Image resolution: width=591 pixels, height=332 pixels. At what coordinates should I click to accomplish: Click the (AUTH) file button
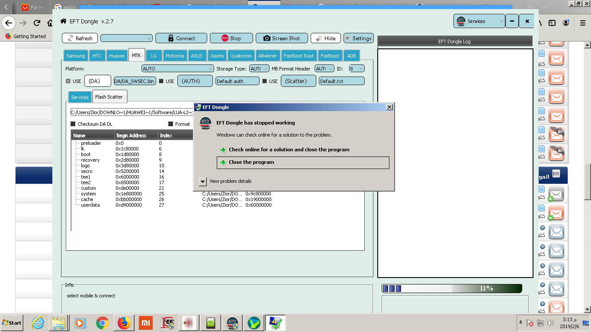195,81
